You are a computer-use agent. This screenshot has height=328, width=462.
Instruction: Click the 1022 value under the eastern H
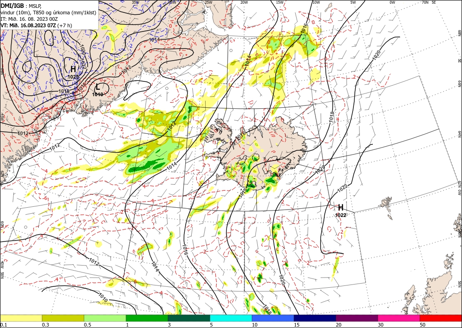(340, 215)
